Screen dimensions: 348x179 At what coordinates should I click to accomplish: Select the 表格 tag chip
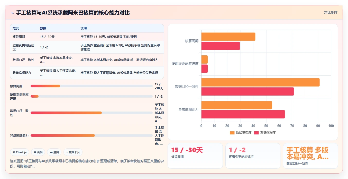click(x=38, y=152)
